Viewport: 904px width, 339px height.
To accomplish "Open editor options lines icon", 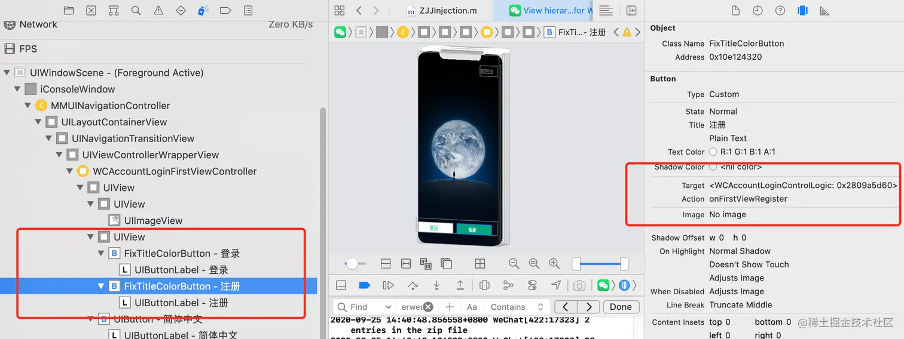I will pyautogui.click(x=606, y=10).
